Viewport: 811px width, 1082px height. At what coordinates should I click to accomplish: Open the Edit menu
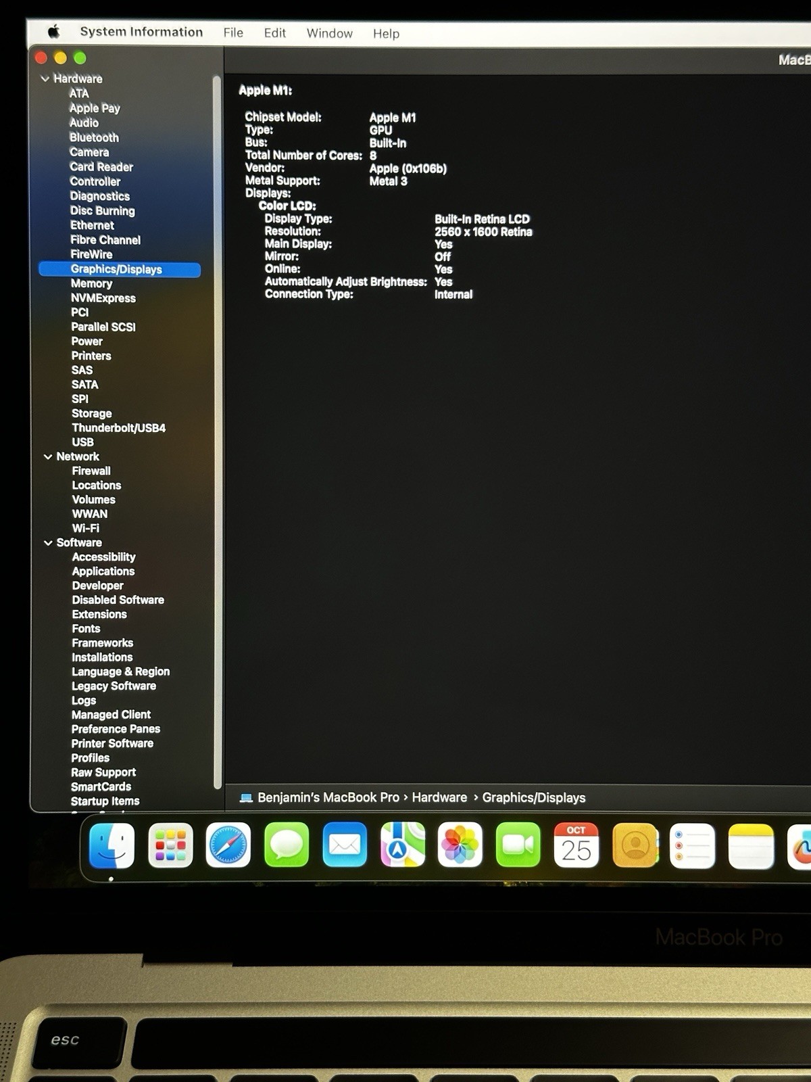click(x=275, y=32)
